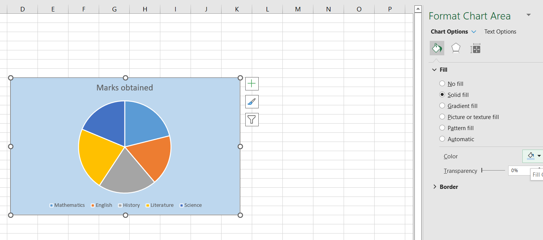This screenshot has height=240, width=543.
Task: Click inside the Transparency percentage field
Action: (517, 171)
